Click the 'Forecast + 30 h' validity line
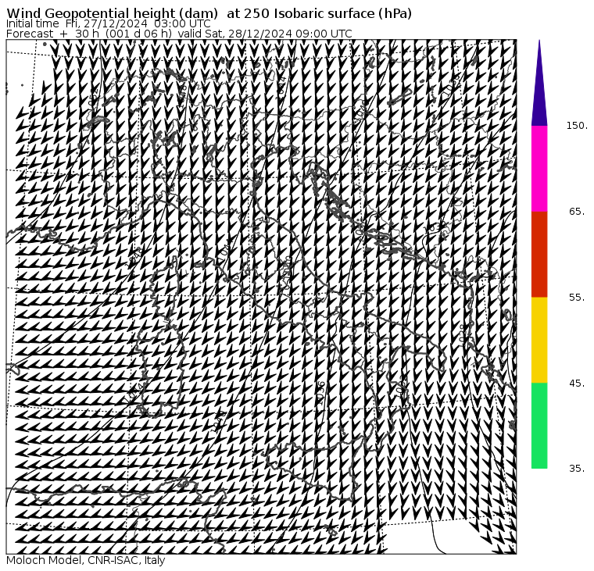This screenshot has height=571, width=594. point(179,34)
